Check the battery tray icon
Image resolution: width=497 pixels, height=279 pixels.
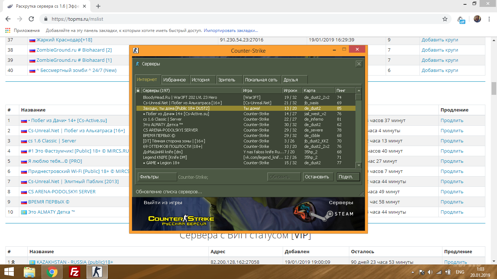point(447,272)
